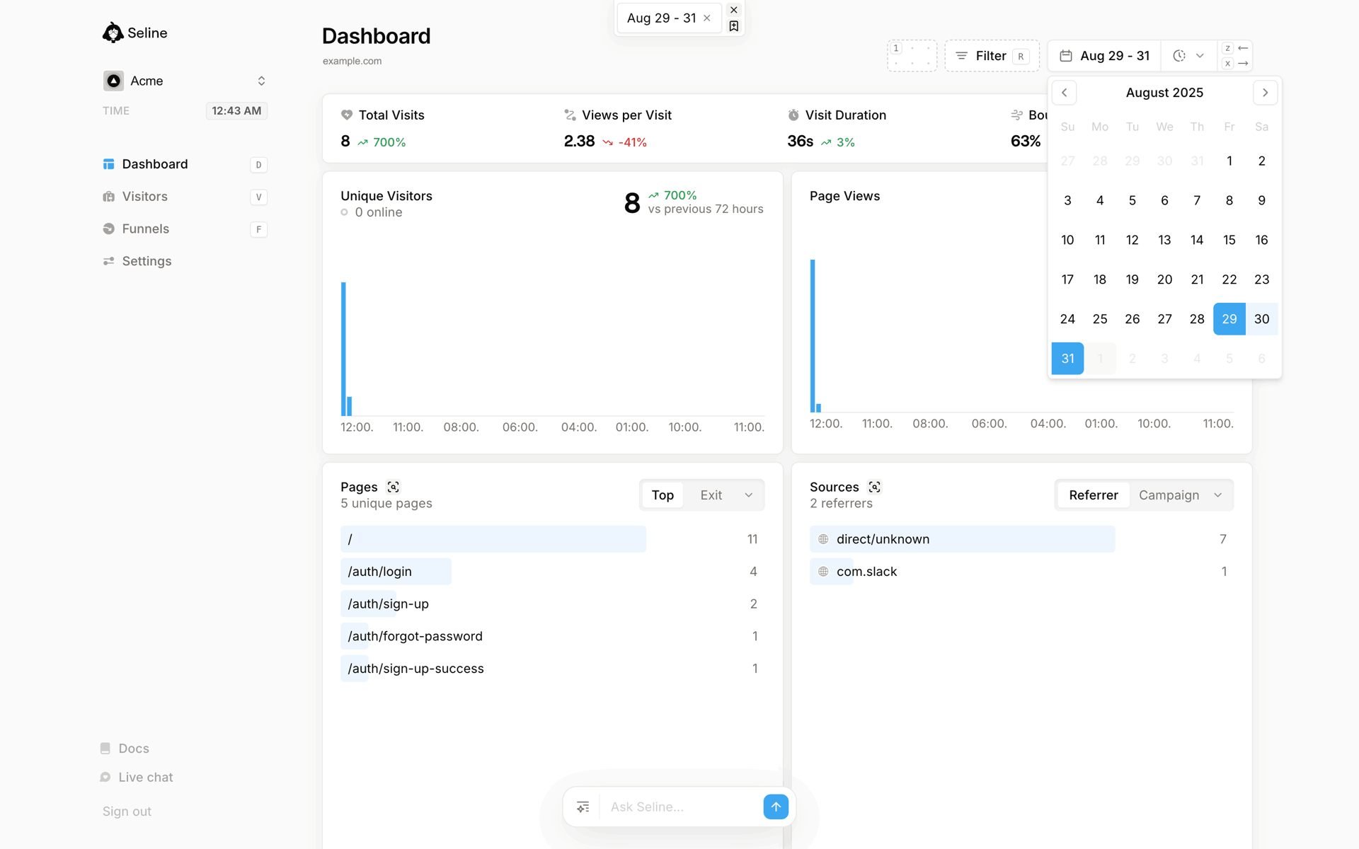Click the Seline logo
The width and height of the screenshot is (1359, 849).
tap(134, 33)
